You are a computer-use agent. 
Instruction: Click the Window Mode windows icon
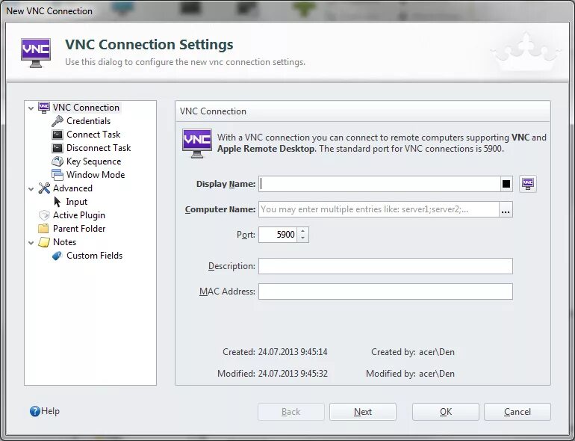(57, 175)
